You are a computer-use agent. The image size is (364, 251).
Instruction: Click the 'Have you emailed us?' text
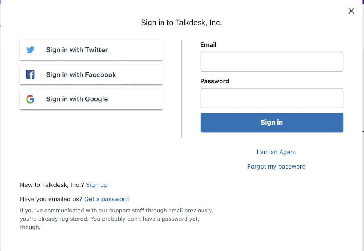point(51,199)
